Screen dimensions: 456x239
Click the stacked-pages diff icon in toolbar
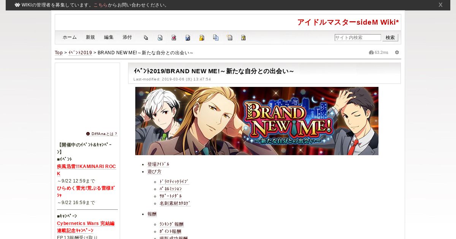(x=146, y=38)
